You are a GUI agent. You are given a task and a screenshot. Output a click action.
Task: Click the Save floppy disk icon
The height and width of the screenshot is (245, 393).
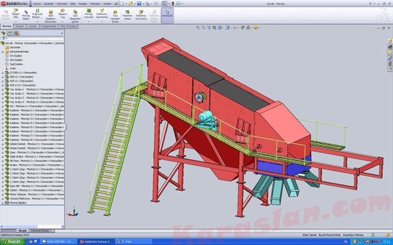(139, 3)
